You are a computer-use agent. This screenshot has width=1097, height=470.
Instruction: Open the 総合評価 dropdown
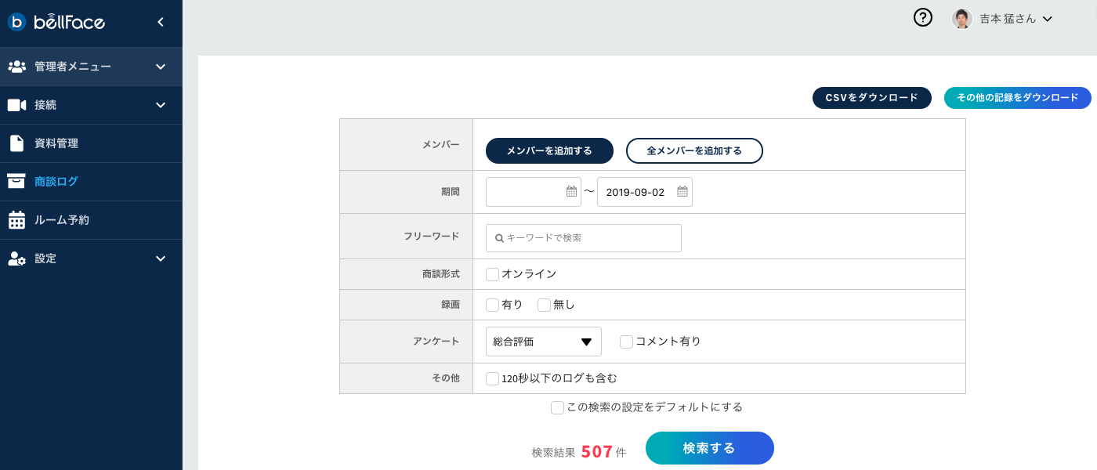click(544, 342)
